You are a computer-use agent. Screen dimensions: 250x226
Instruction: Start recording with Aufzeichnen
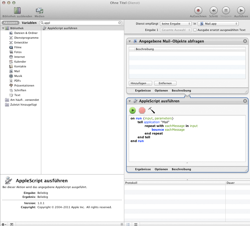point(198,12)
